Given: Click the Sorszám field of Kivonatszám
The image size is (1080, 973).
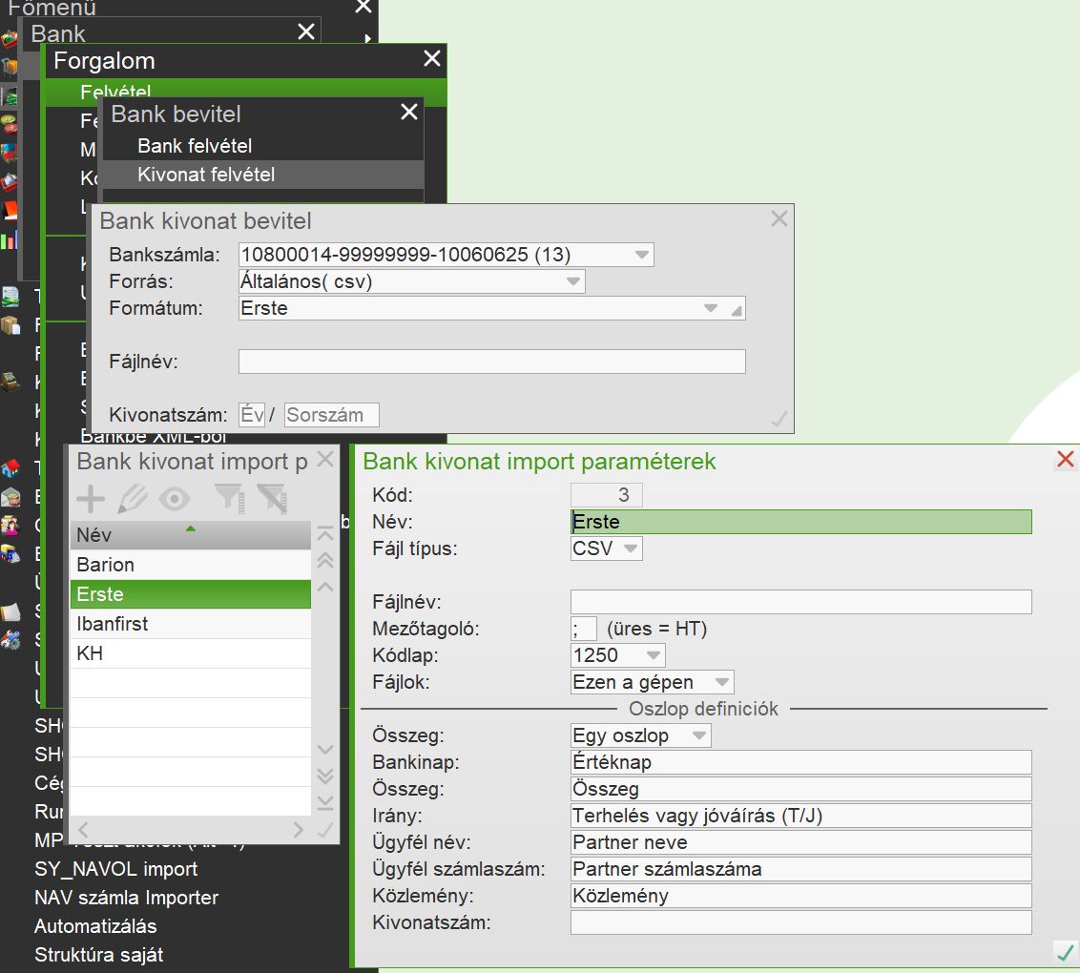Looking at the screenshot, I should coord(331,415).
